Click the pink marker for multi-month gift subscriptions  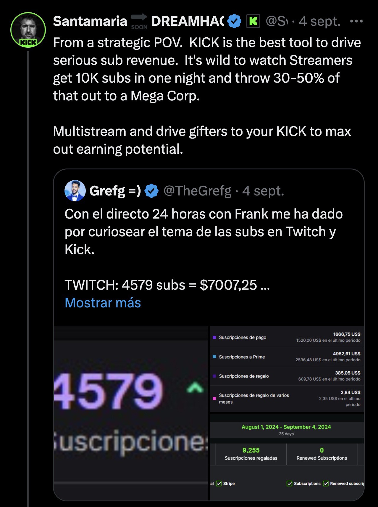pyautogui.click(x=214, y=398)
